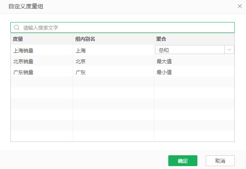Screen dimensions: 246x169
Task: Edit the 上海 alias cell
Action: [x=113, y=51]
